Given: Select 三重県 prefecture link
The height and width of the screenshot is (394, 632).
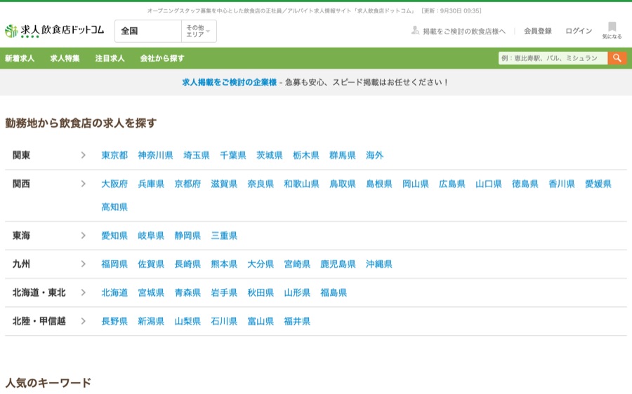Looking at the screenshot, I should coord(224,236).
